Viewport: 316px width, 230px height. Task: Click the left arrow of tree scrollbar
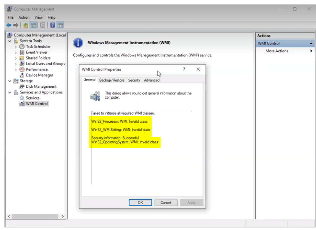pyautogui.click(x=9, y=216)
